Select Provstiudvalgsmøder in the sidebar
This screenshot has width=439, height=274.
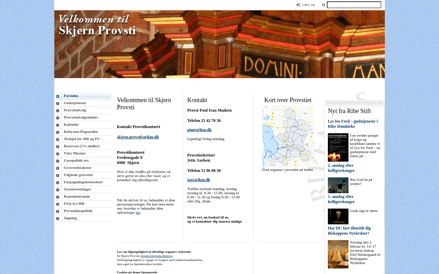(x=81, y=117)
